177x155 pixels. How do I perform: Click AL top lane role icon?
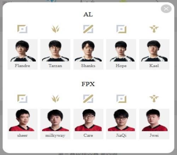[x=22, y=29]
